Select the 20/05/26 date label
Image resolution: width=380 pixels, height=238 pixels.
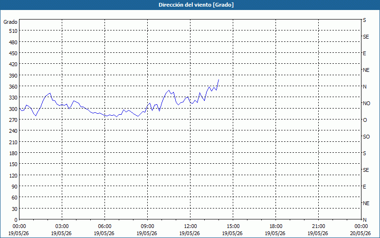pos(361,233)
